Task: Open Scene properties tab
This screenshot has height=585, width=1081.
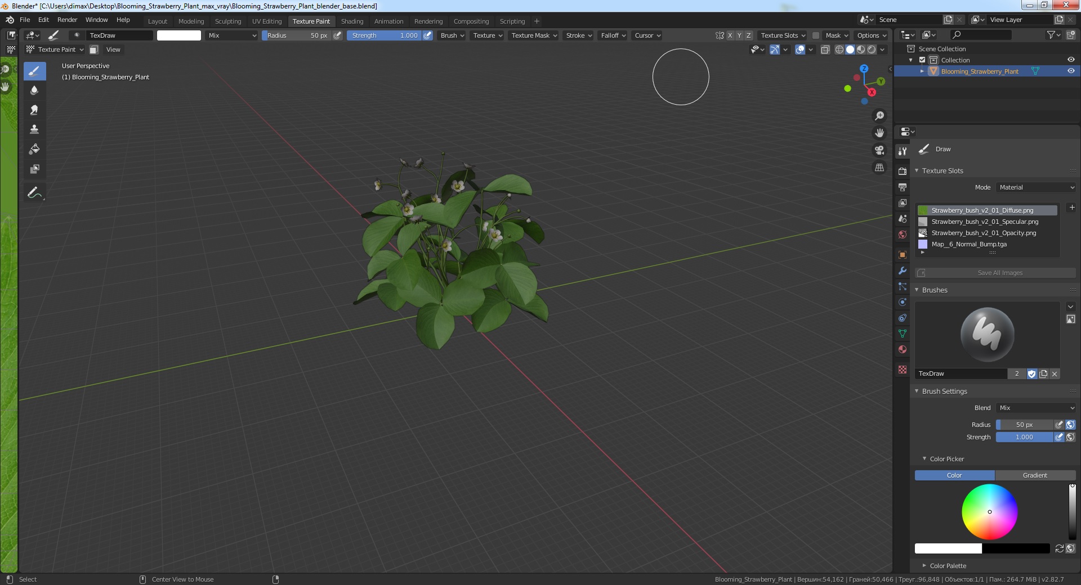Action: tap(903, 219)
